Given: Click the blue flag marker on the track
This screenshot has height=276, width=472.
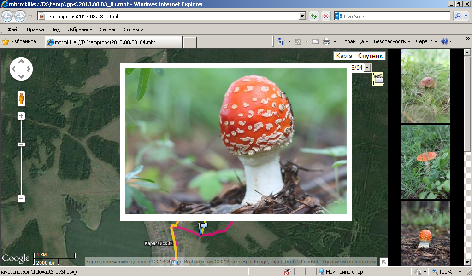Looking at the screenshot, I should (203, 228).
